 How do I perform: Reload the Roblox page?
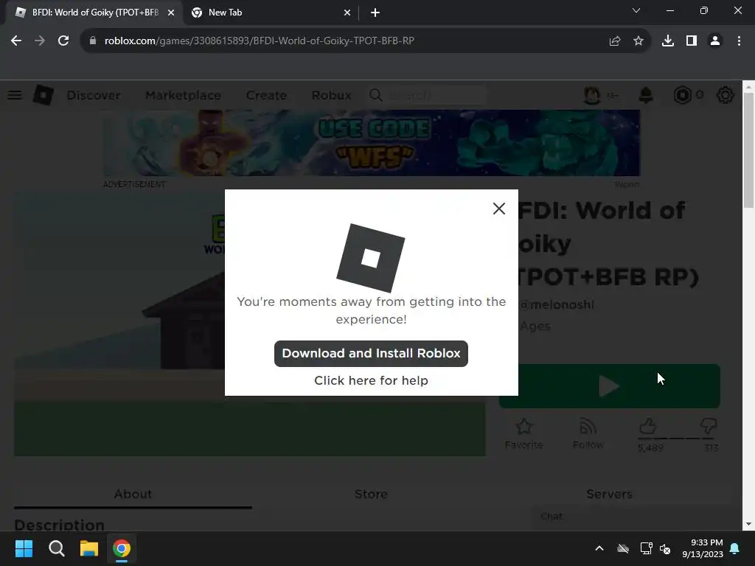[63, 41]
